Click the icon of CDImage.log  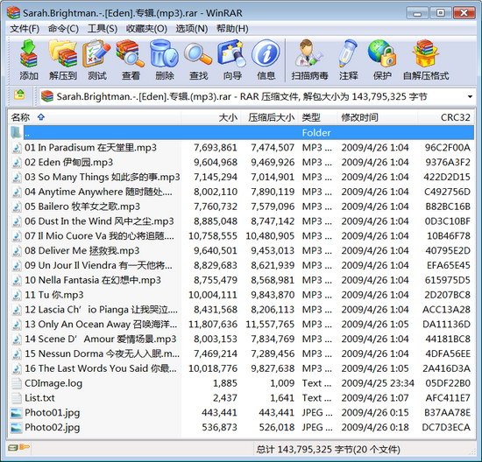click(17, 383)
